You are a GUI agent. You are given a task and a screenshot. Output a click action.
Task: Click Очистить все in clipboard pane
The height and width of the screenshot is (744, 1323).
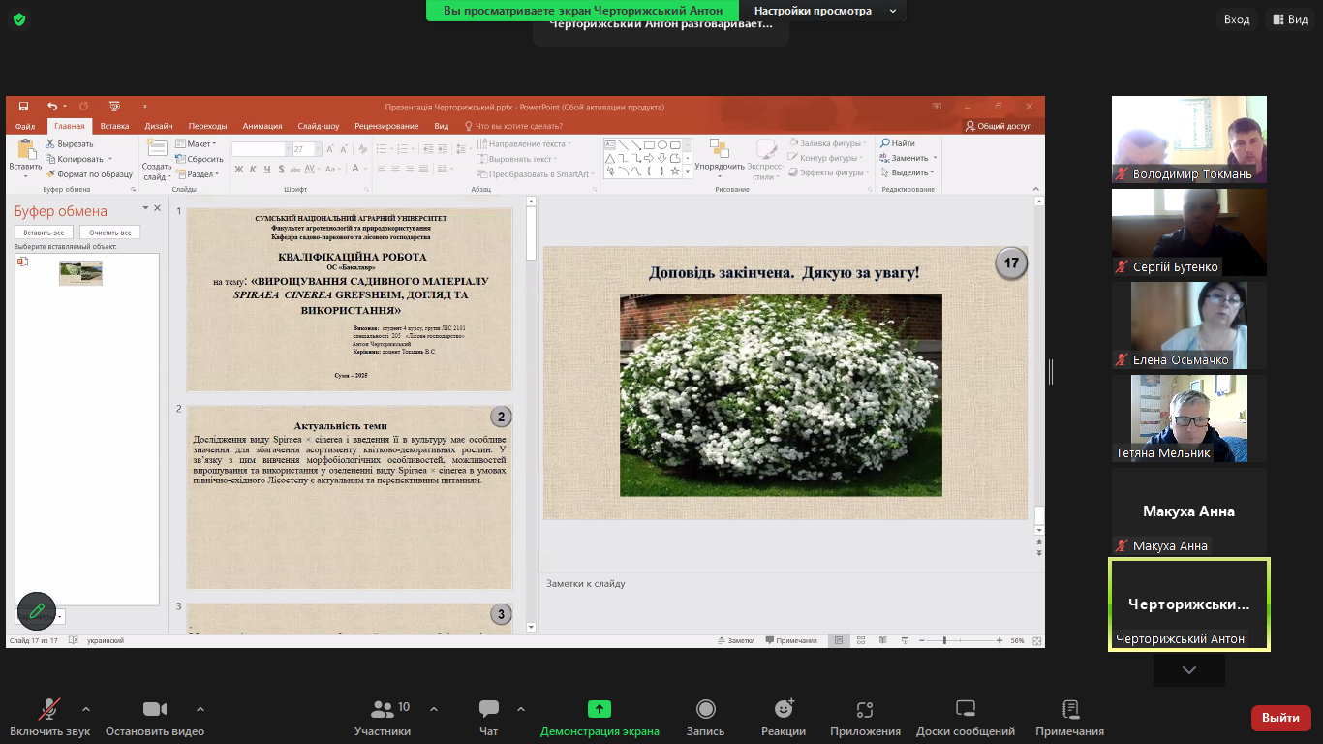(x=109, y=232)
